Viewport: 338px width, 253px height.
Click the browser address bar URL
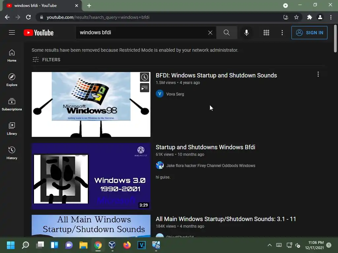(x=98, y=17)
